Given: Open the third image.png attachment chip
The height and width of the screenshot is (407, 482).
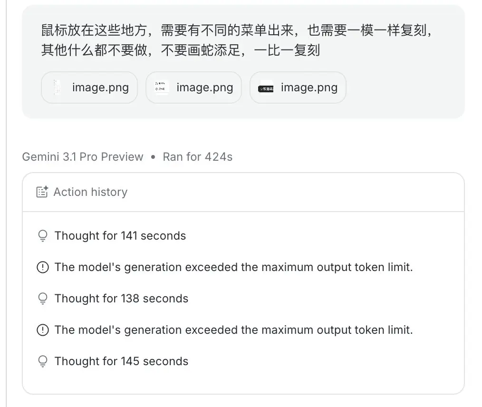Looking at the screenshot, I should click(298, 87).
